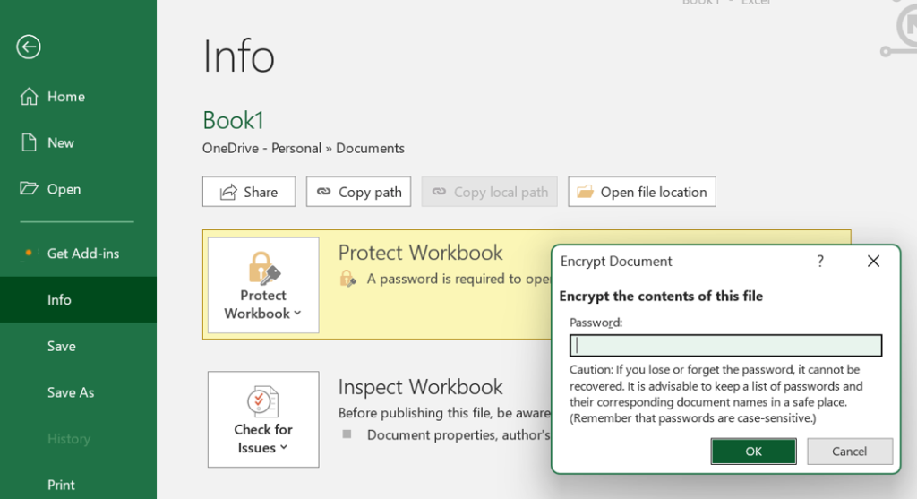Click the back arrow icon in sidebar
917x499 pixels.
(x=29, y=47)
